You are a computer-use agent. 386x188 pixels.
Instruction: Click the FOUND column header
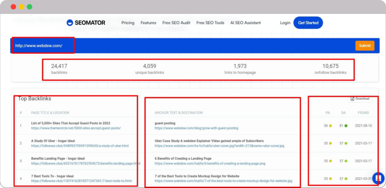[x=363, y=112]
